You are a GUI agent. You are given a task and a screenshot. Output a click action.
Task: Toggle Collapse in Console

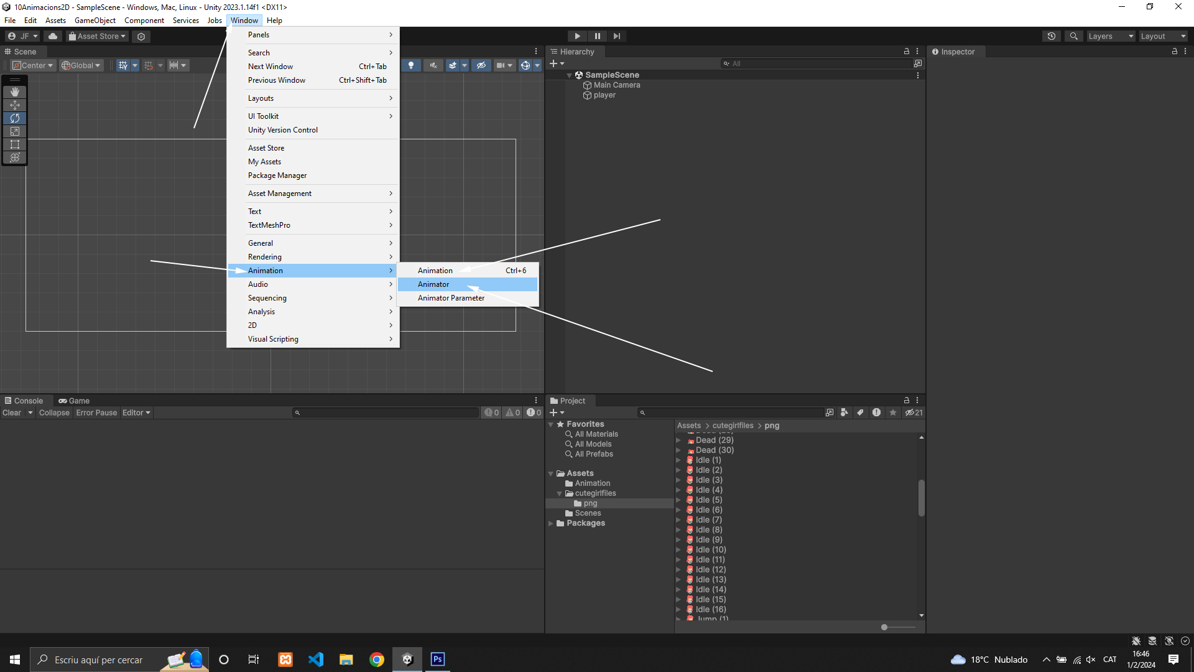point(54,413)
